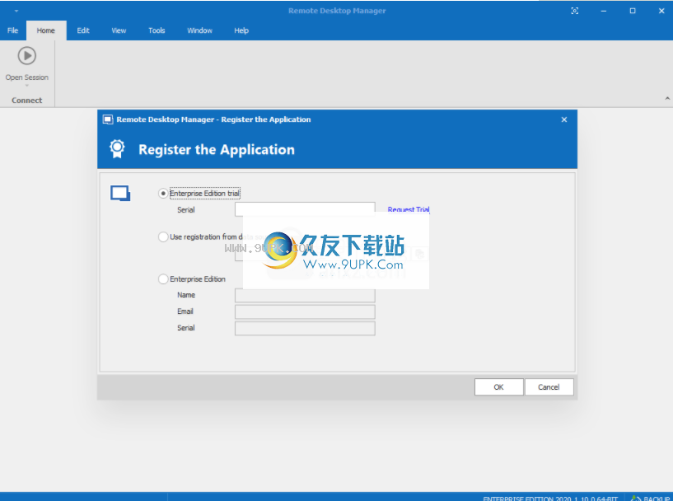Image resolution: width=673 pixels, height=501 pixels.
Task: Click the Open Session play icon
Action: [26, 56]
